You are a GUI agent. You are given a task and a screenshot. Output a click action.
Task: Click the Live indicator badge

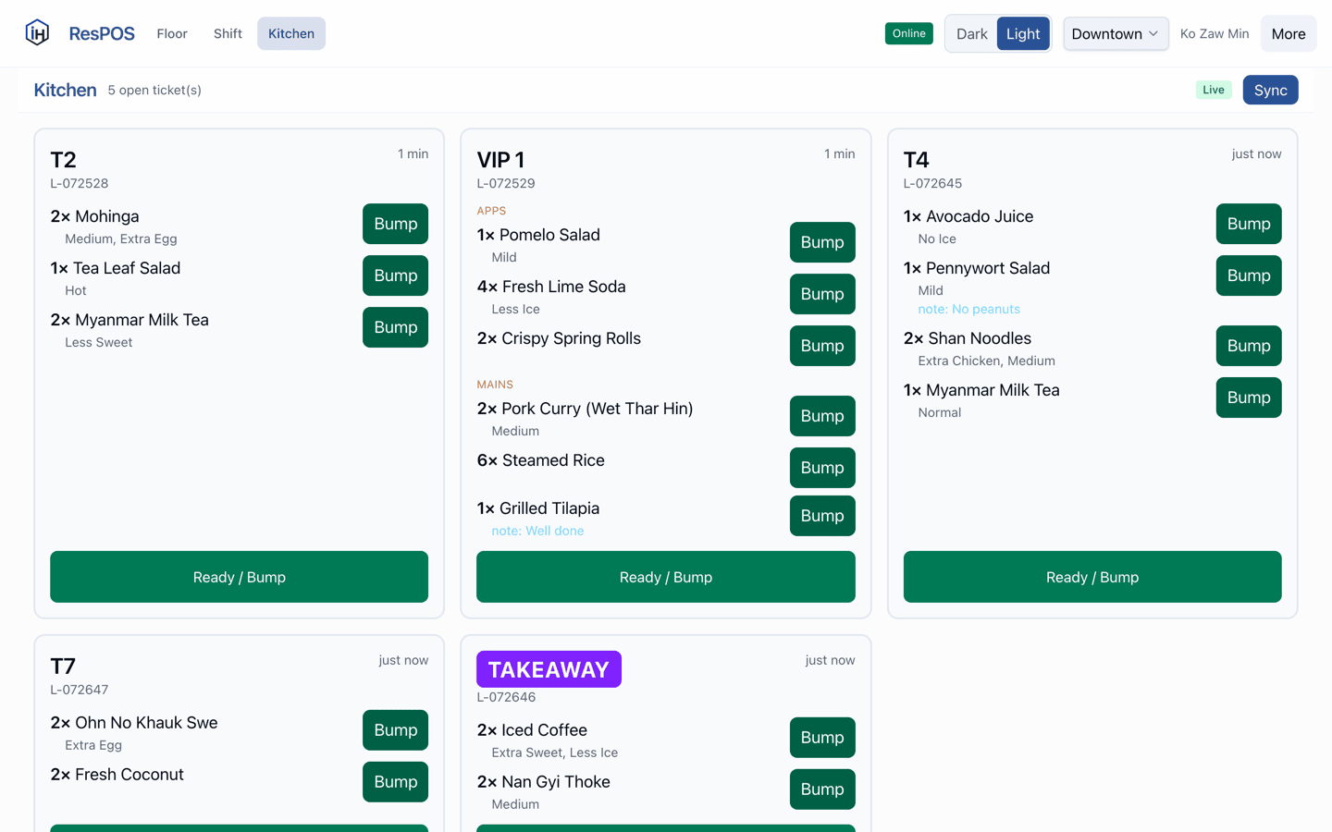[1214, 90]
